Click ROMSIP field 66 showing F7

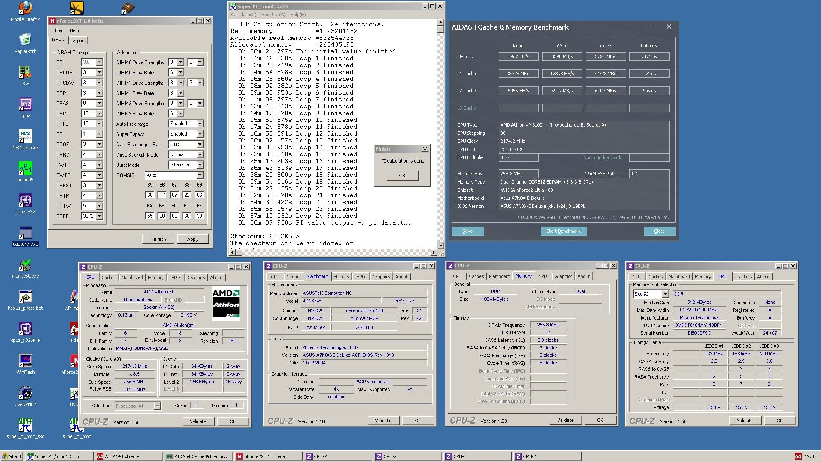162,195
